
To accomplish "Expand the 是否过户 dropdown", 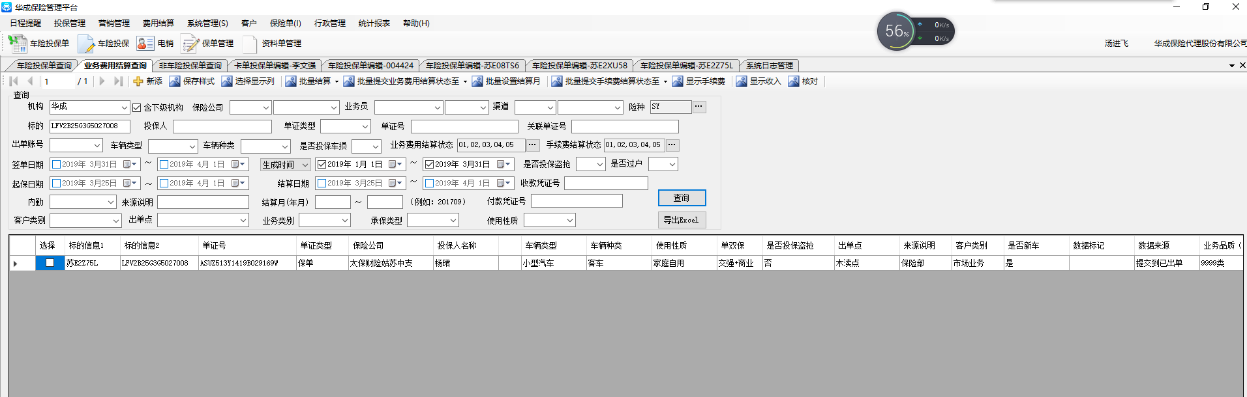I will point(672,165).
